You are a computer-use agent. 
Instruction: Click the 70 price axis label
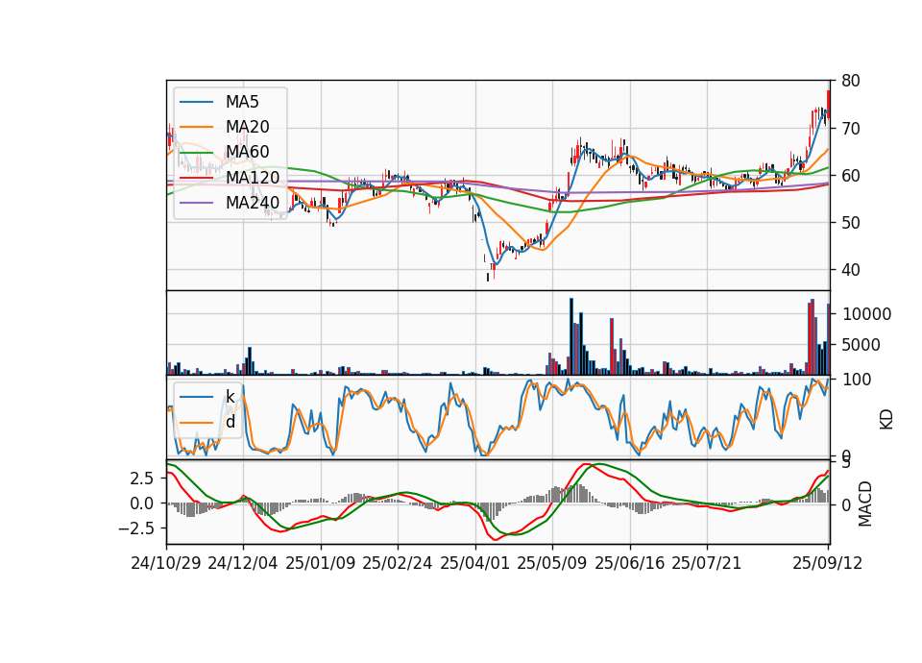pos(851,128)
